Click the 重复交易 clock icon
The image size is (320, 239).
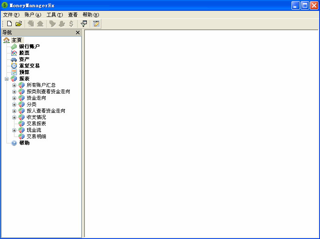point(14,66)
